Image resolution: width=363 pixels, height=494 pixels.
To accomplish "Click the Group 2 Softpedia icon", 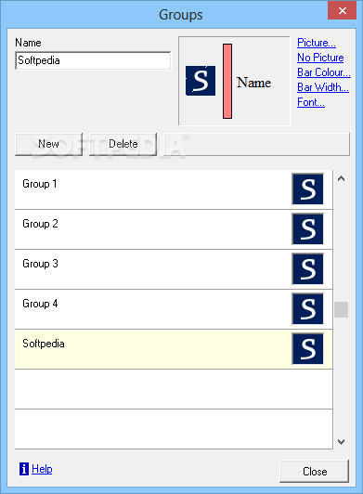I will tap(307, 229).
